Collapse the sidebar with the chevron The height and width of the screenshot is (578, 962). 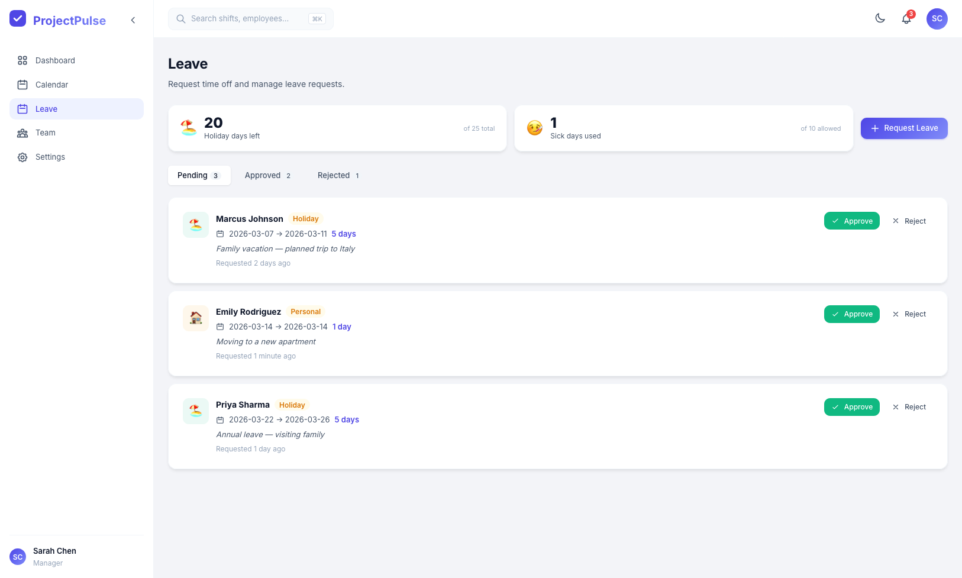[133, 20]
